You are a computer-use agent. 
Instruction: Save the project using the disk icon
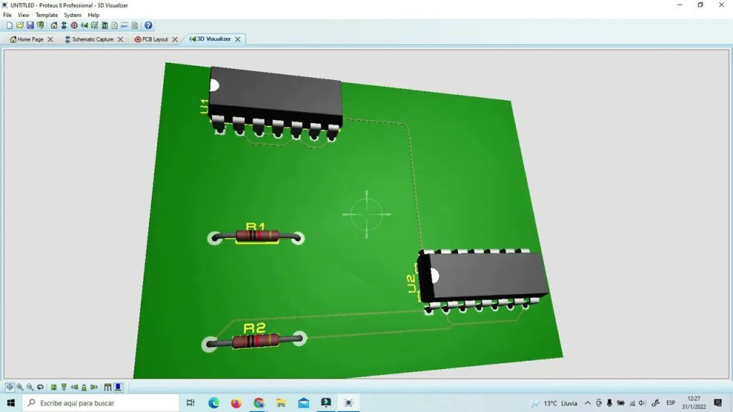tap(30, 25)
